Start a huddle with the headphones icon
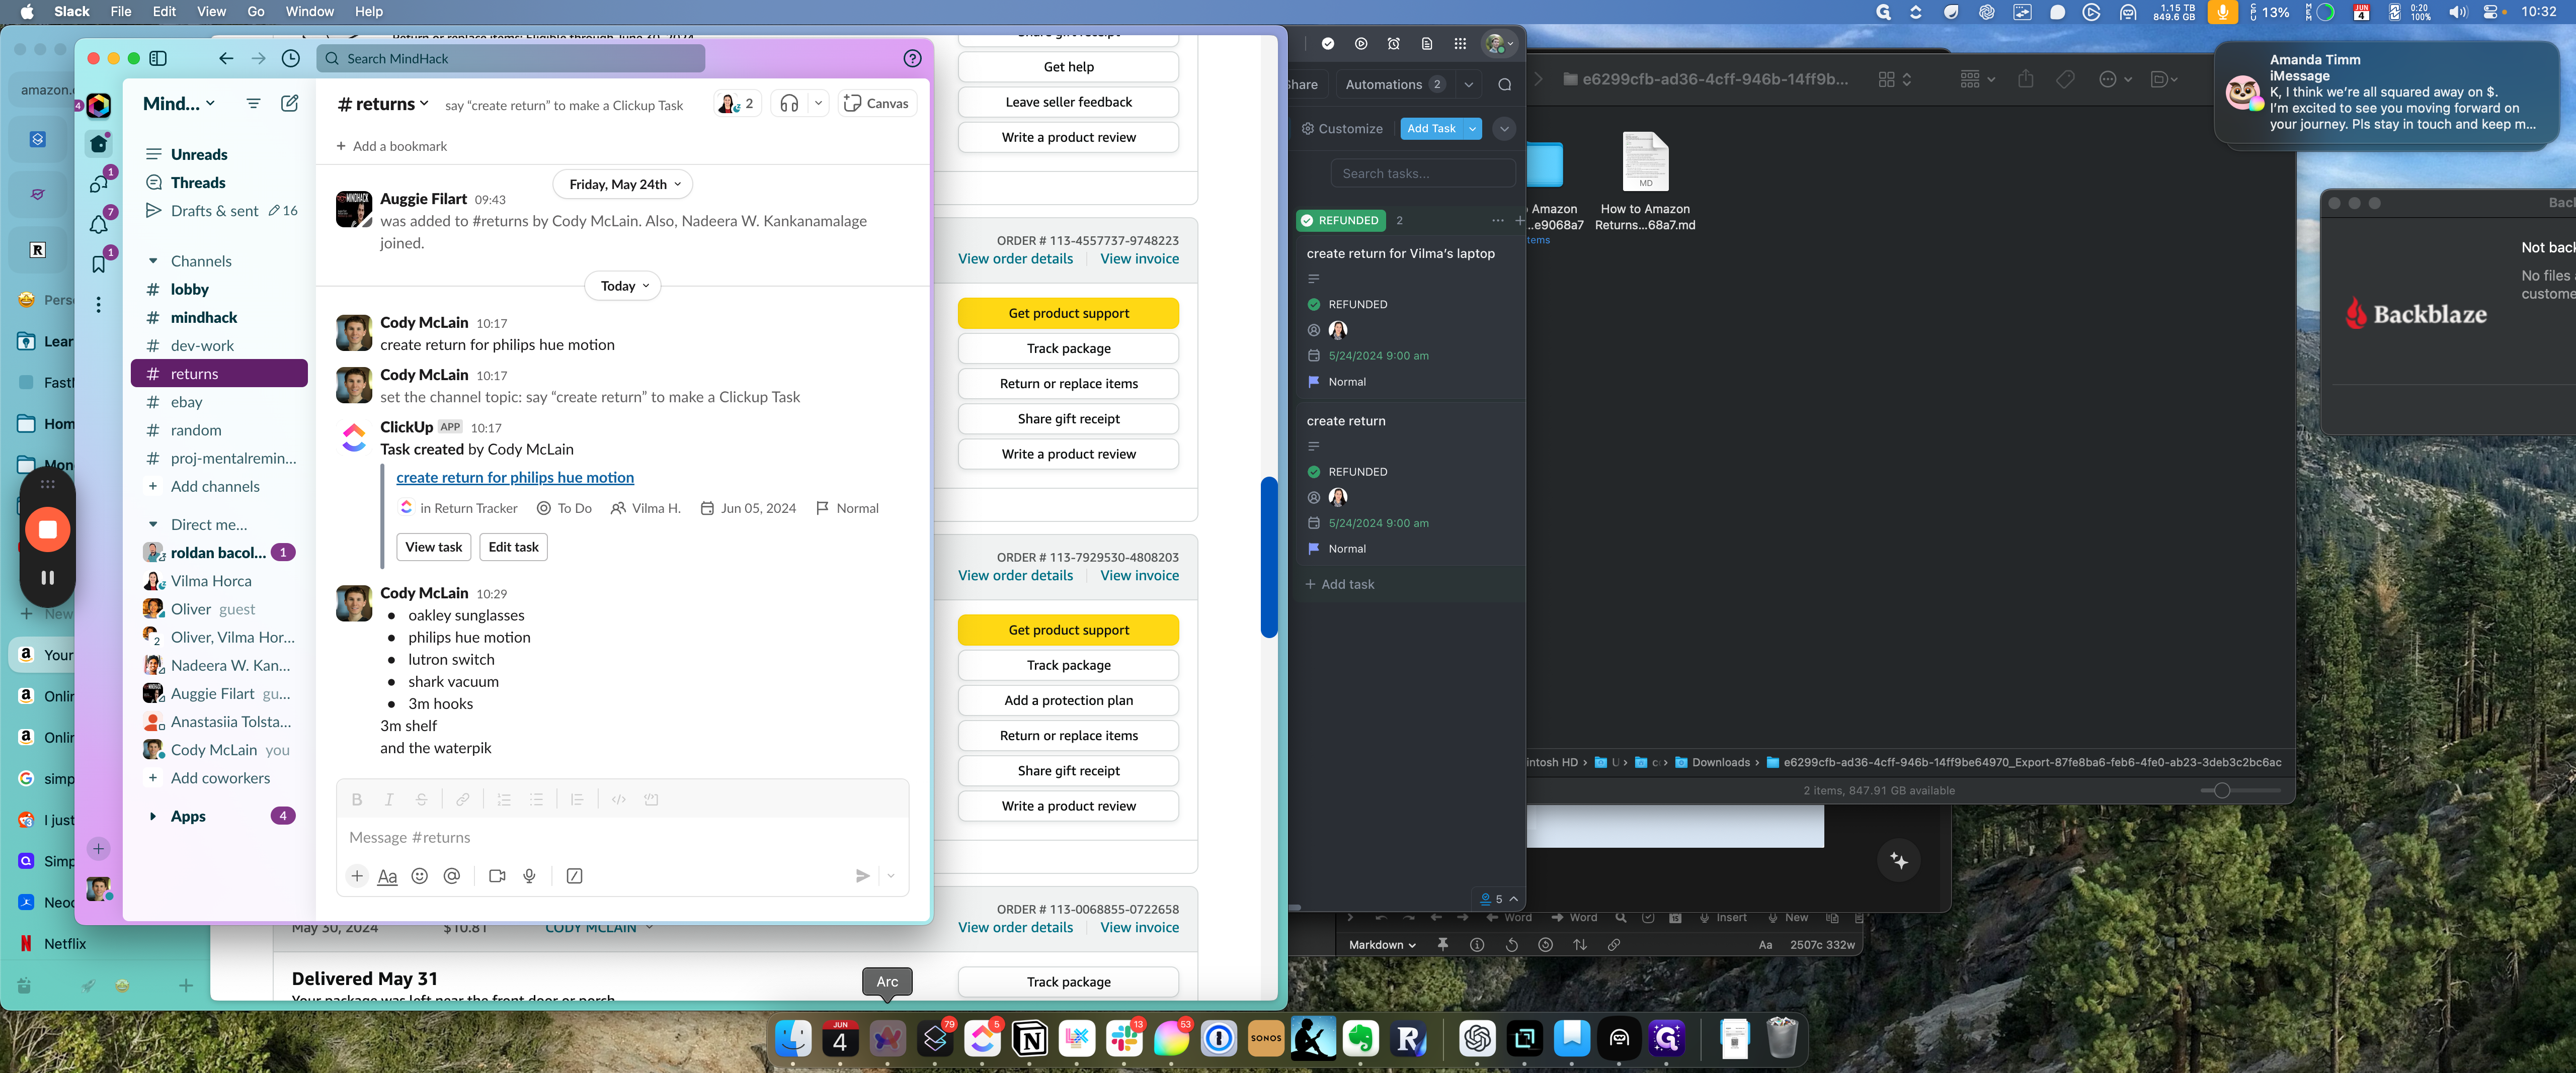Viewport: 2576px width, 1073px height. (789, 103)
